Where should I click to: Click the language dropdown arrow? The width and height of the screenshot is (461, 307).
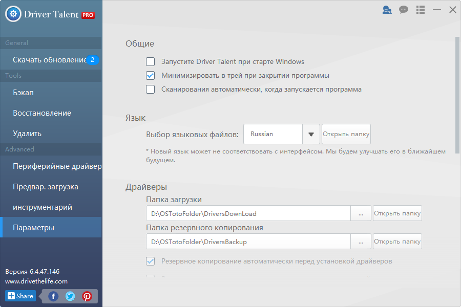[x=311, y=134]
